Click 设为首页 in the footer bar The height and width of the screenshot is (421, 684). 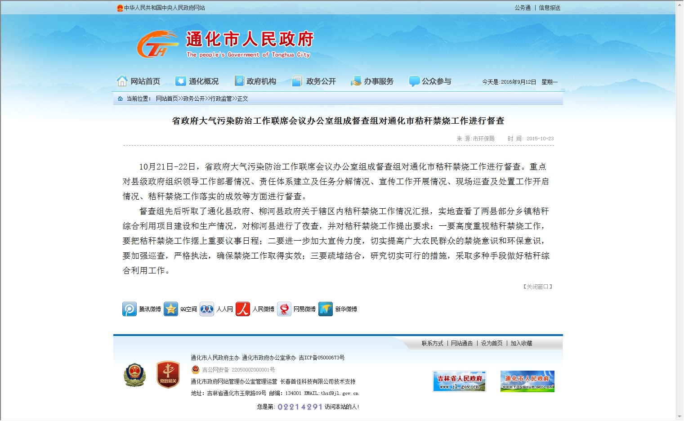[x=492, y=343]
